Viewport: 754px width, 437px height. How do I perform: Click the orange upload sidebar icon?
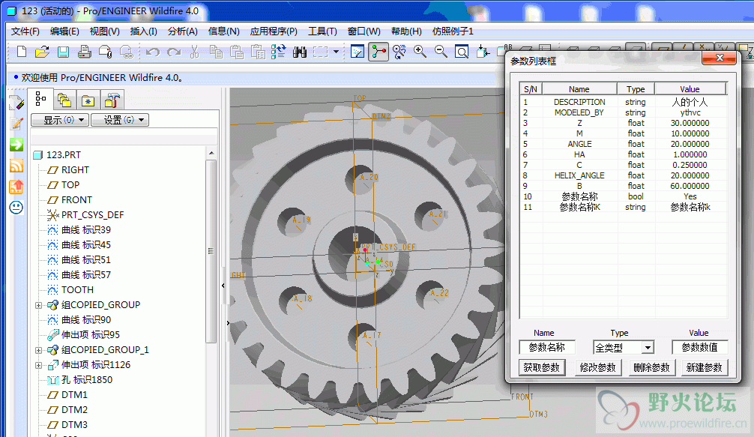coord(16,186)
